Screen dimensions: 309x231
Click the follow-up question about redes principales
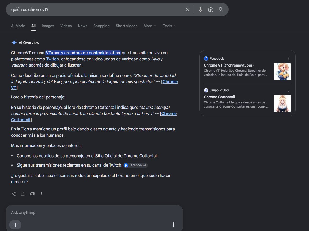[91, 178]
